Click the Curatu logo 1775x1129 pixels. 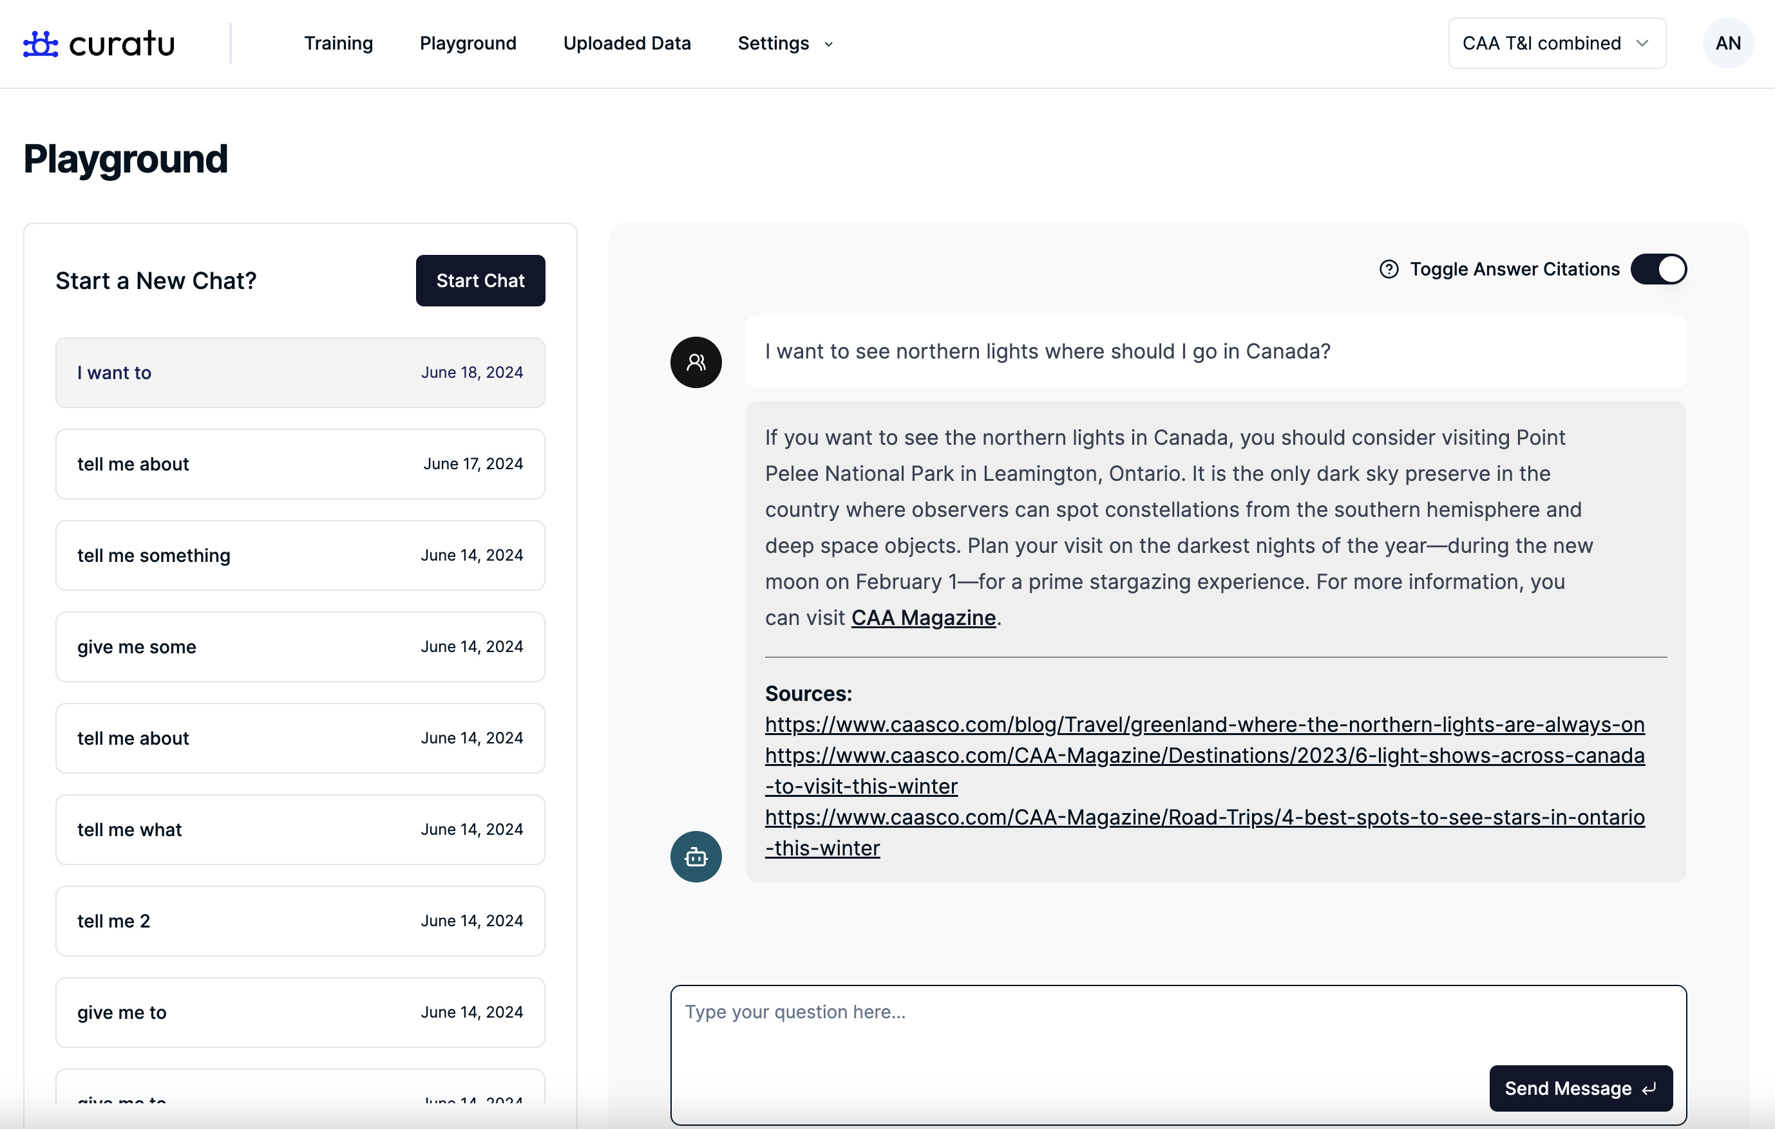click(99, 44)
